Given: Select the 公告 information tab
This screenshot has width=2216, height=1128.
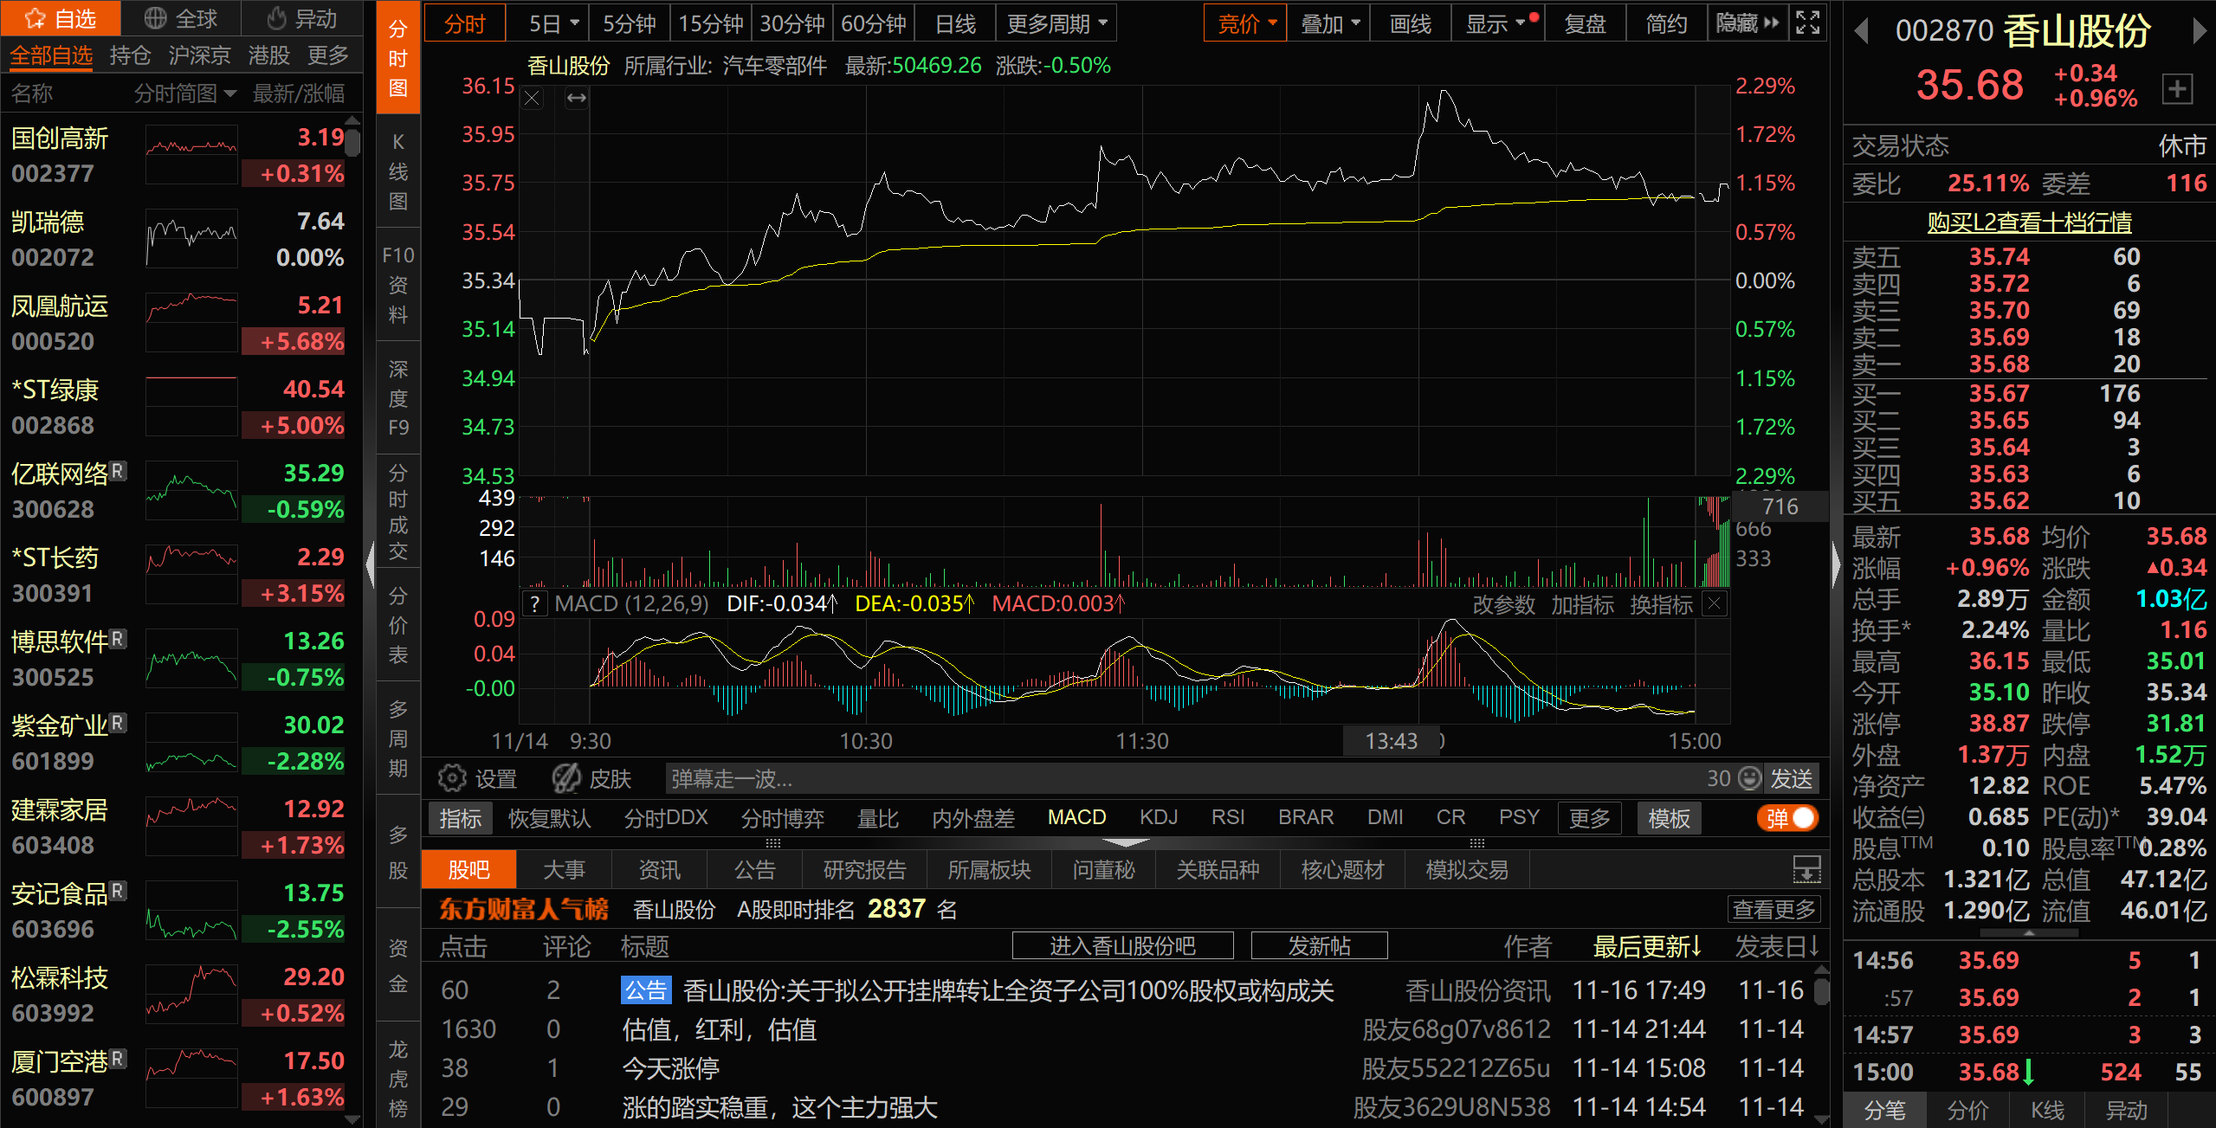Looking at the screenshot, I should point(754,870).
